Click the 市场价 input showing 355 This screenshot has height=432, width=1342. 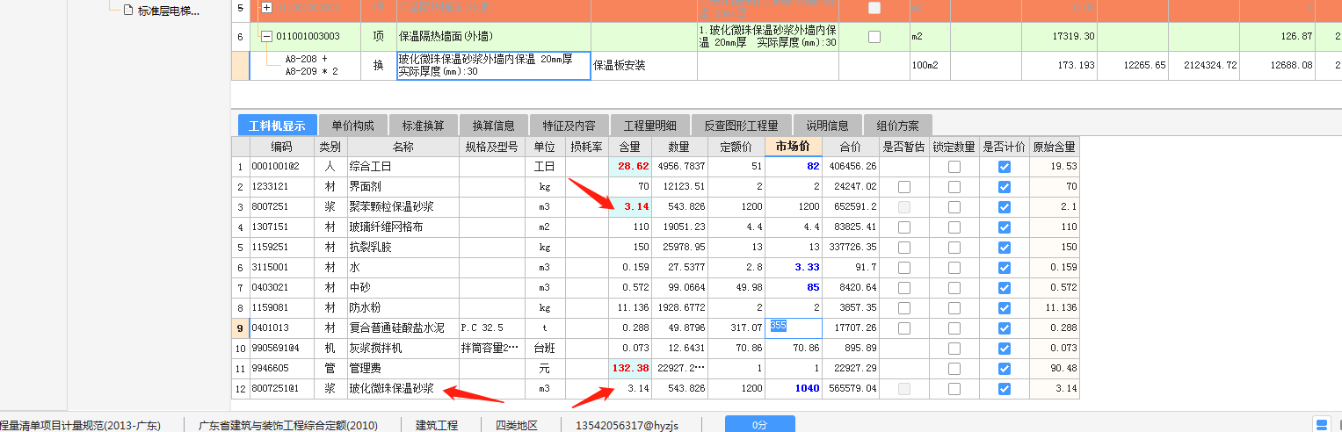(x=794, y=328)
